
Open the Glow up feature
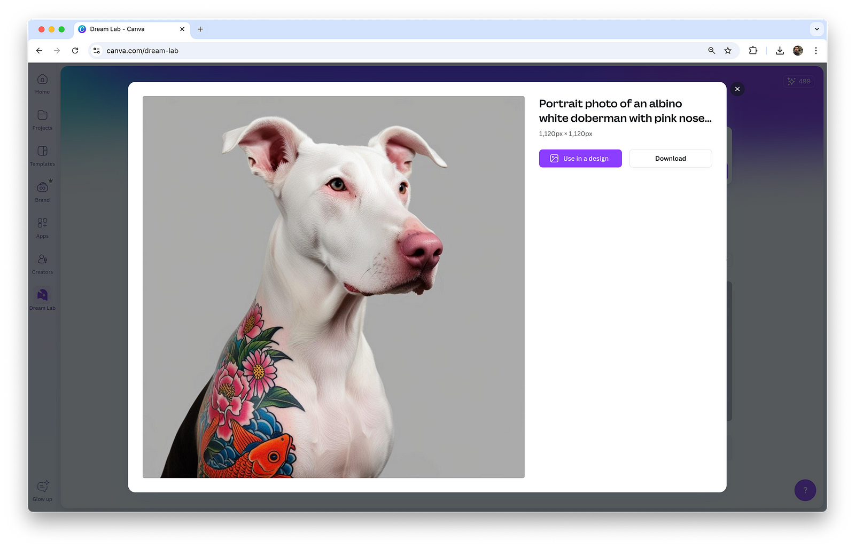[42, 490]
